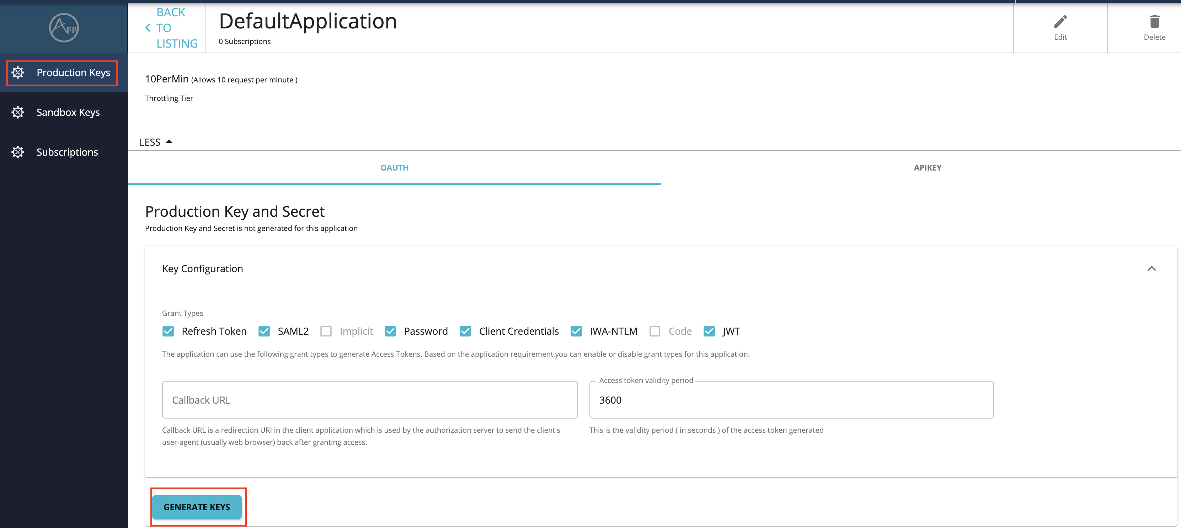1181x528 pixels.
Task: Open Subscriptions via its gear icon
Action: pos(18,152)
